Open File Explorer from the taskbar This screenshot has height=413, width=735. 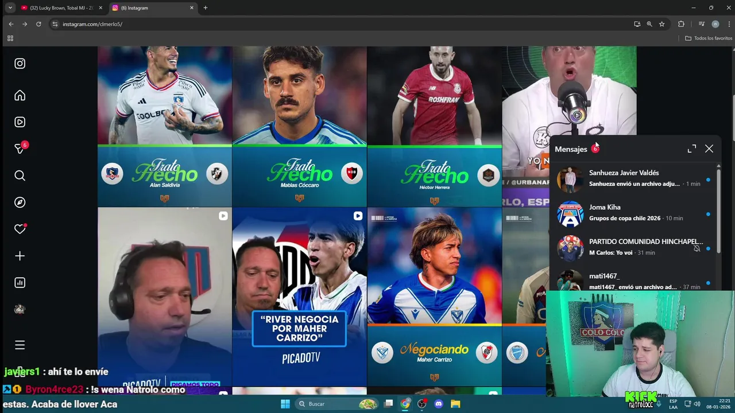point(455,404)
